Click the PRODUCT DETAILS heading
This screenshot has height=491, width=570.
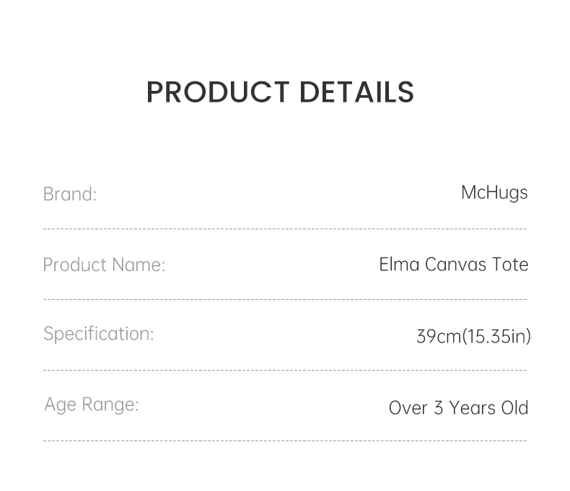280,92
